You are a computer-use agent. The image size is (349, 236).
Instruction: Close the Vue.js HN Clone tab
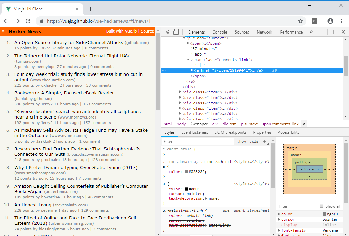point(77,9)
